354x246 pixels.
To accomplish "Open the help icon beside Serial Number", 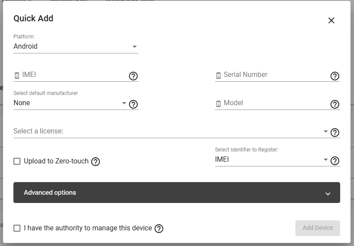I will [334, 76].
